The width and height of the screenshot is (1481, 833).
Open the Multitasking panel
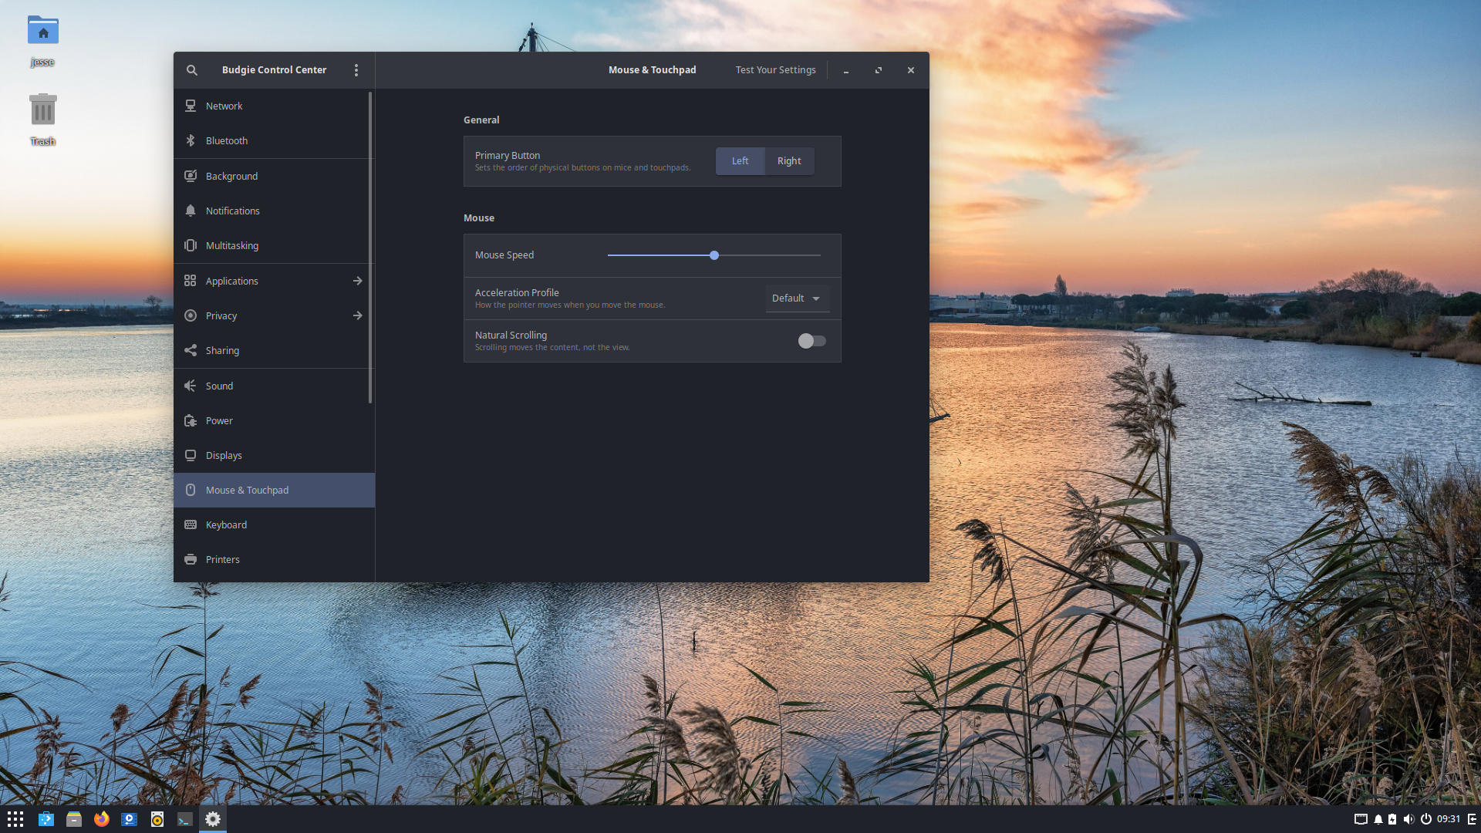point(274,246)
